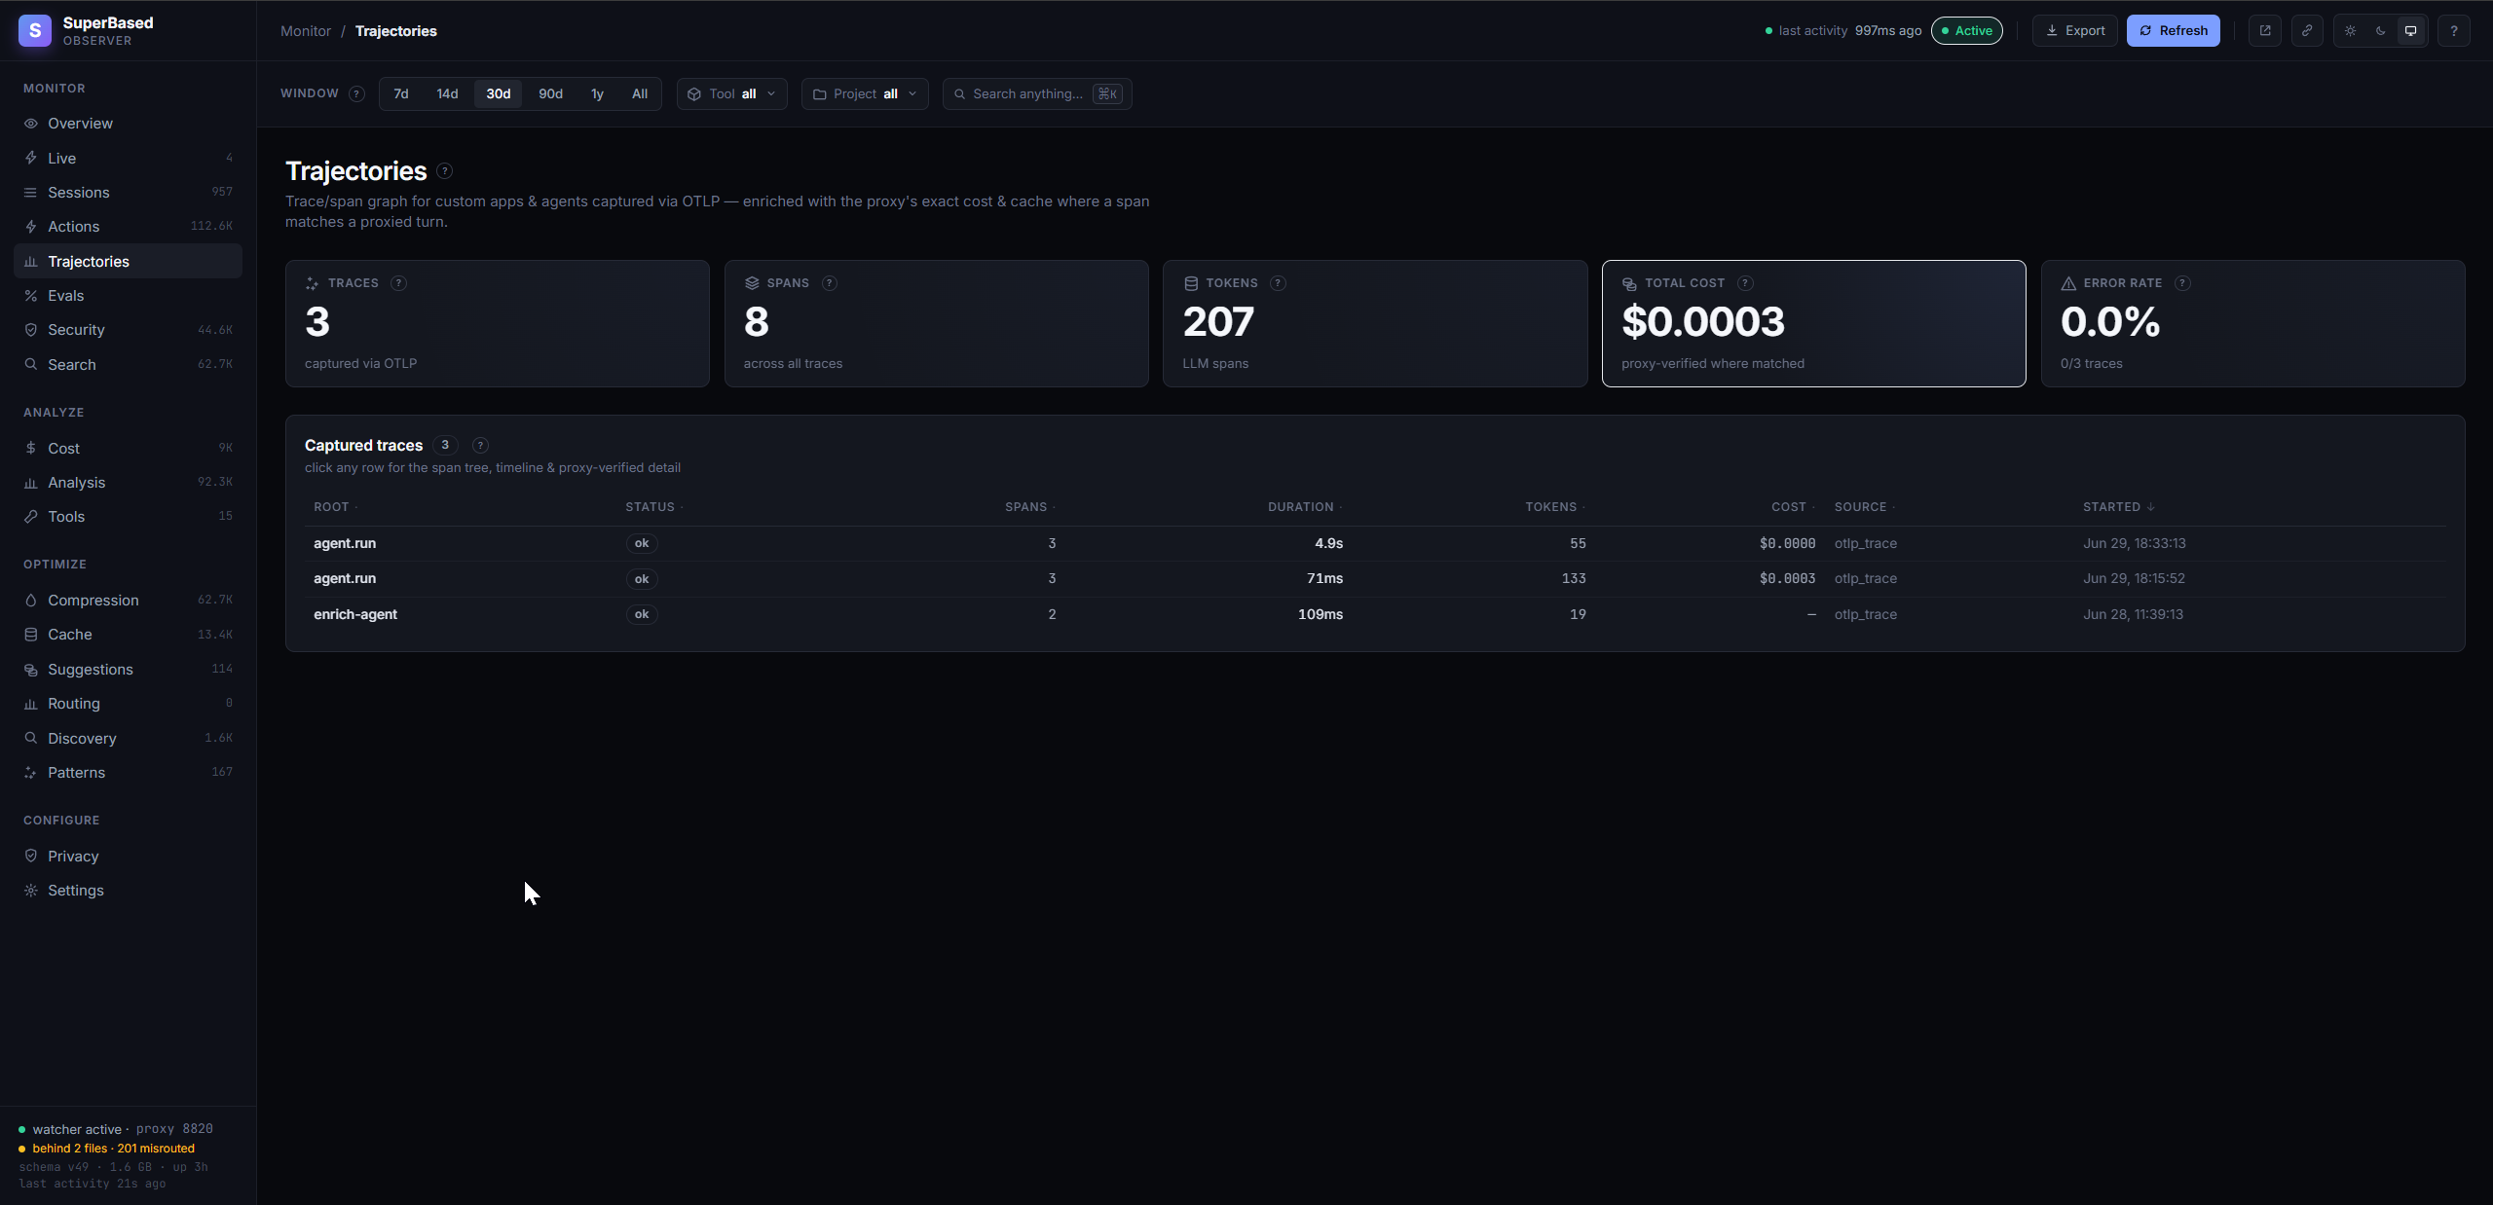Open agent.run trace costing $0.0003

pos(1375,578)
